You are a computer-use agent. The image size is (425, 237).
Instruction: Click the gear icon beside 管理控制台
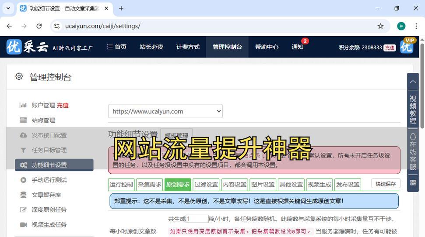click(x=19, y=77)
